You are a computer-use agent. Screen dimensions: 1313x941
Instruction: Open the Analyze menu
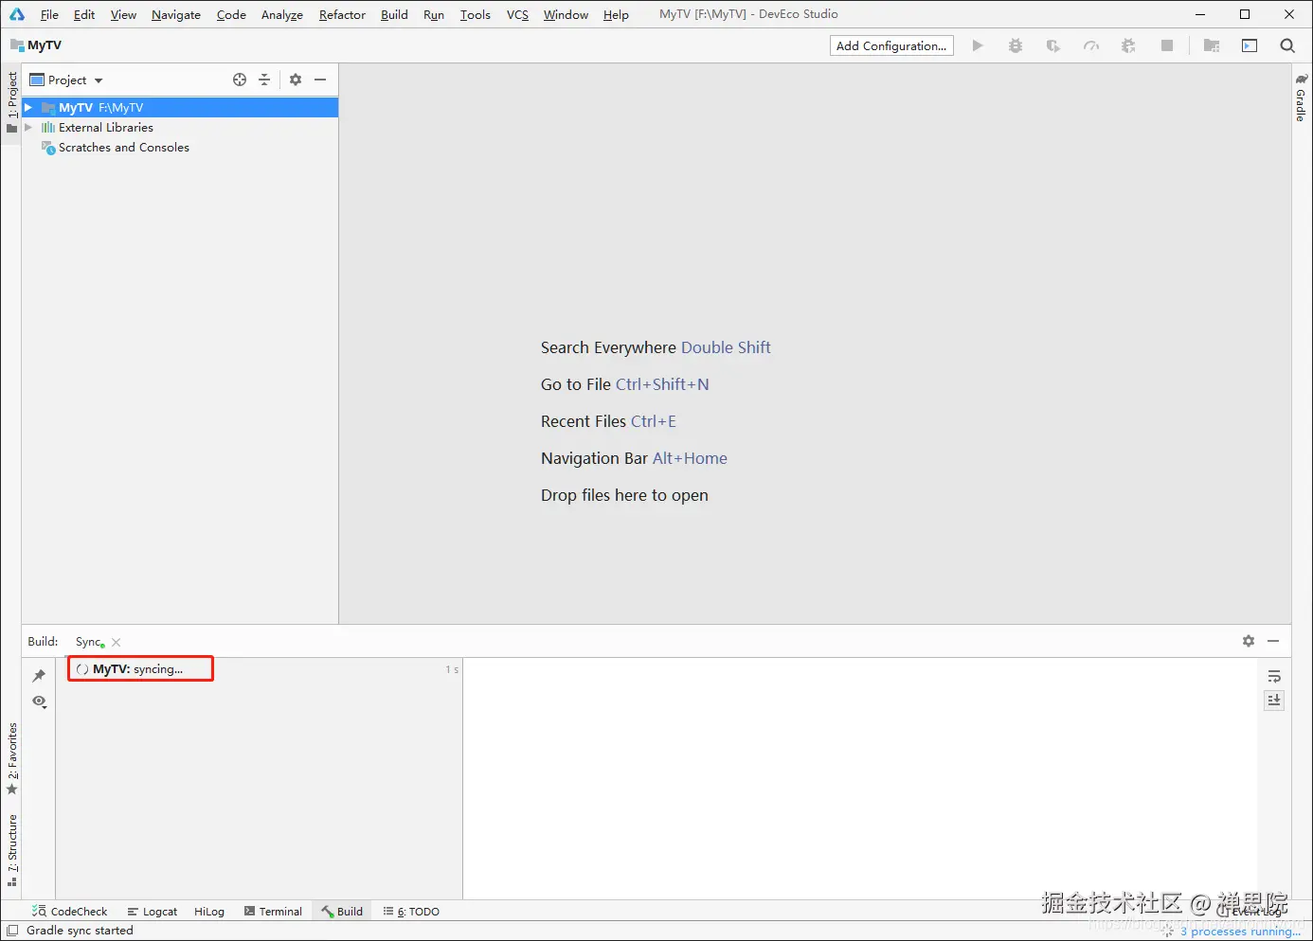point(282,14)
